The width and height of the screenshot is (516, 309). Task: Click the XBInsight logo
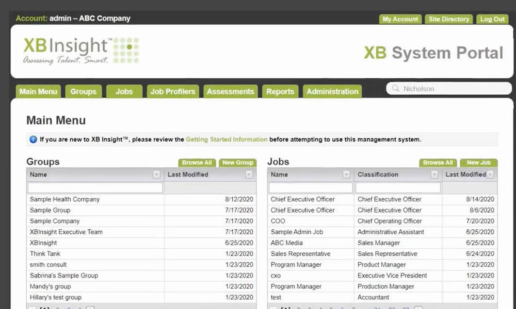tap(82, 50)
